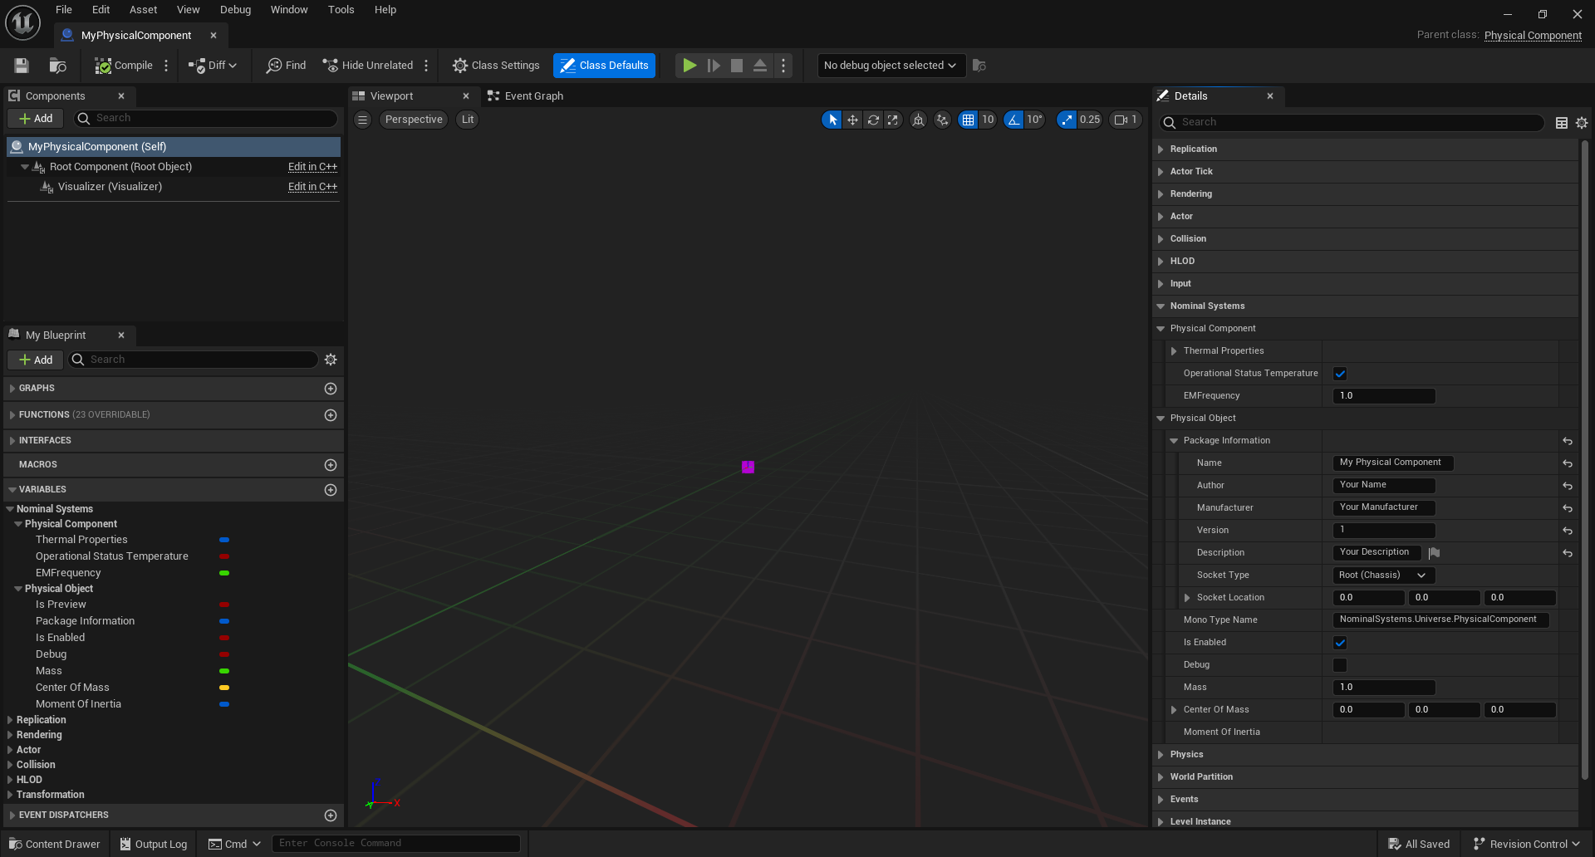Click the Compile blueprint icon
Image resolution: width=1595 pixels, height=857 pixels.
[x=103, y=66]
